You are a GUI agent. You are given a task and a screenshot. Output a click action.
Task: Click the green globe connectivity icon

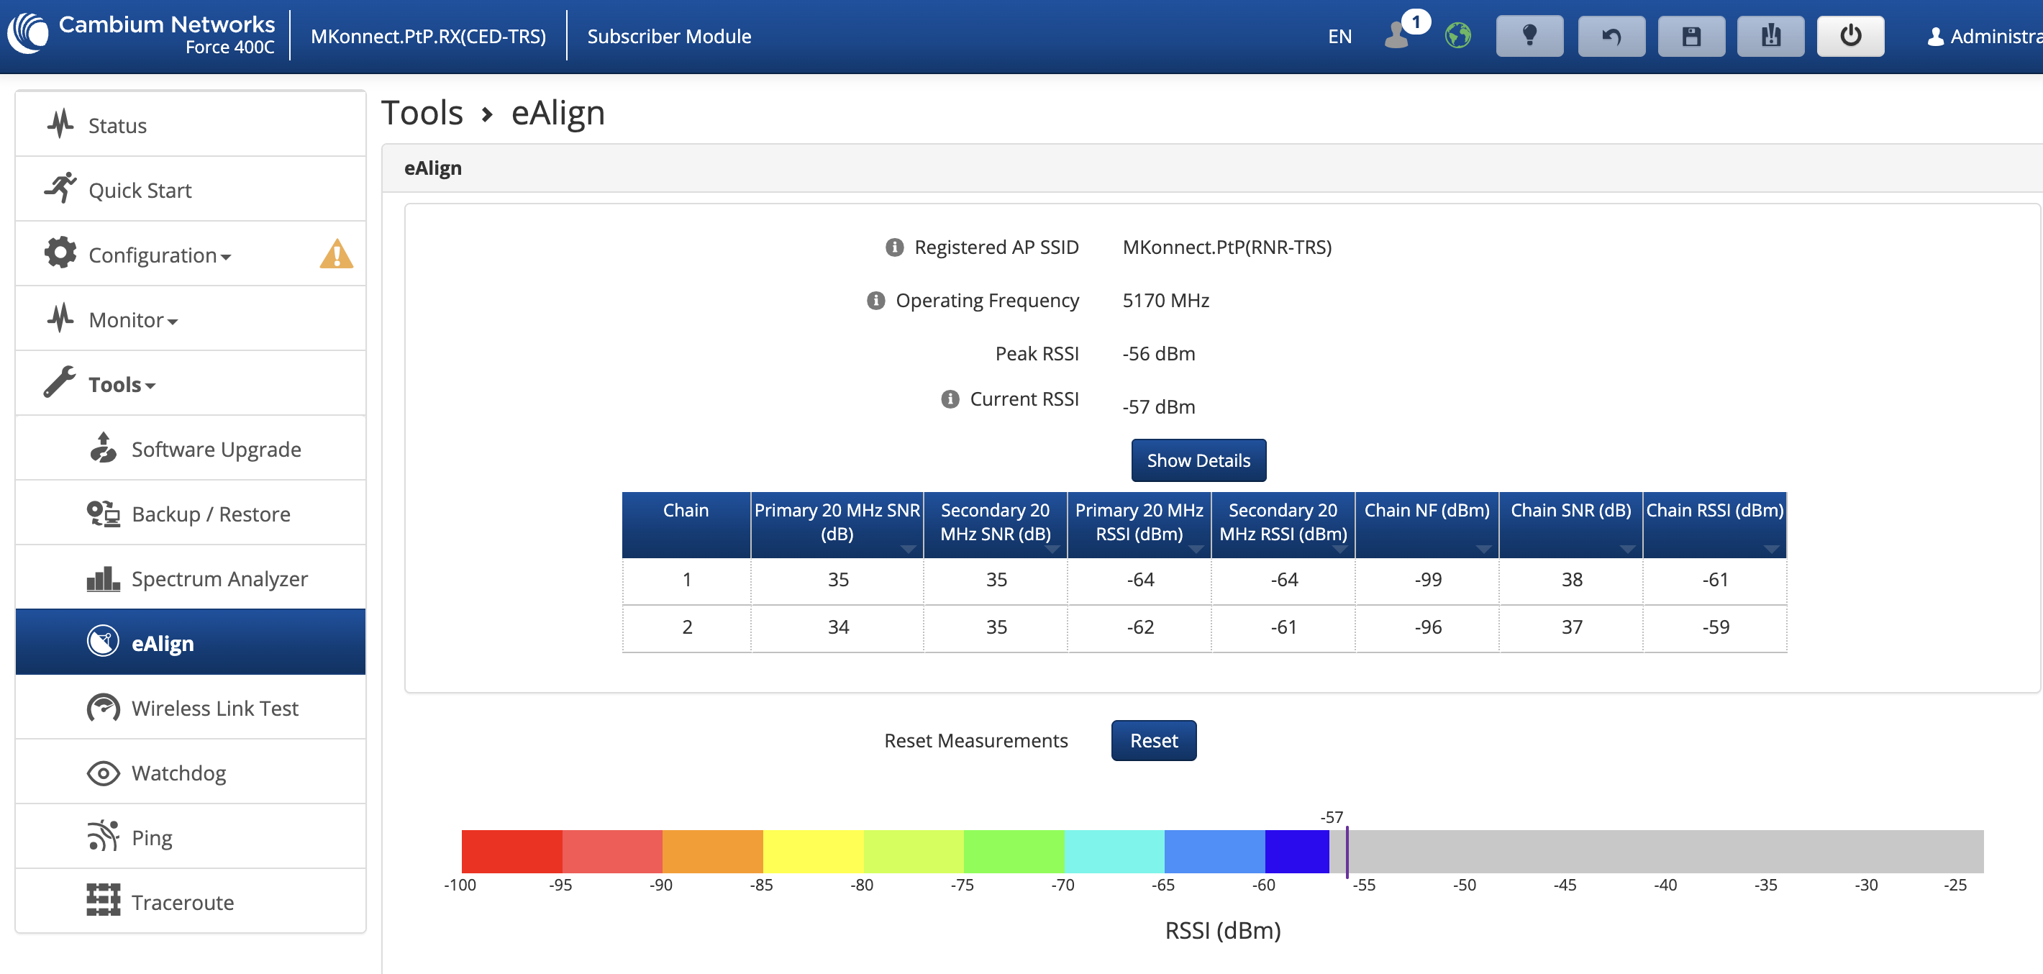click(1457, 36)
